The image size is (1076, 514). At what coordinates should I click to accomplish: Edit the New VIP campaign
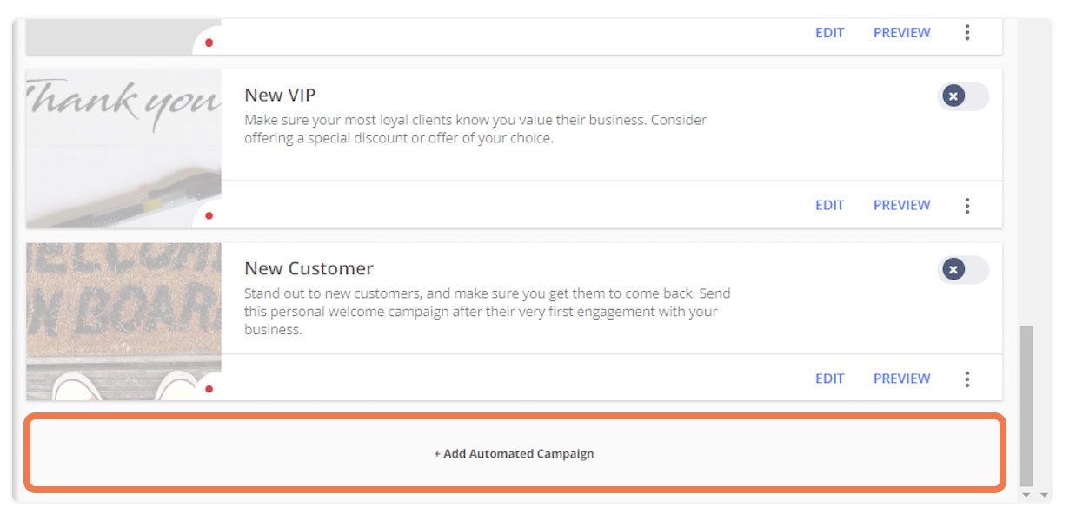click(x=829, y=206)
